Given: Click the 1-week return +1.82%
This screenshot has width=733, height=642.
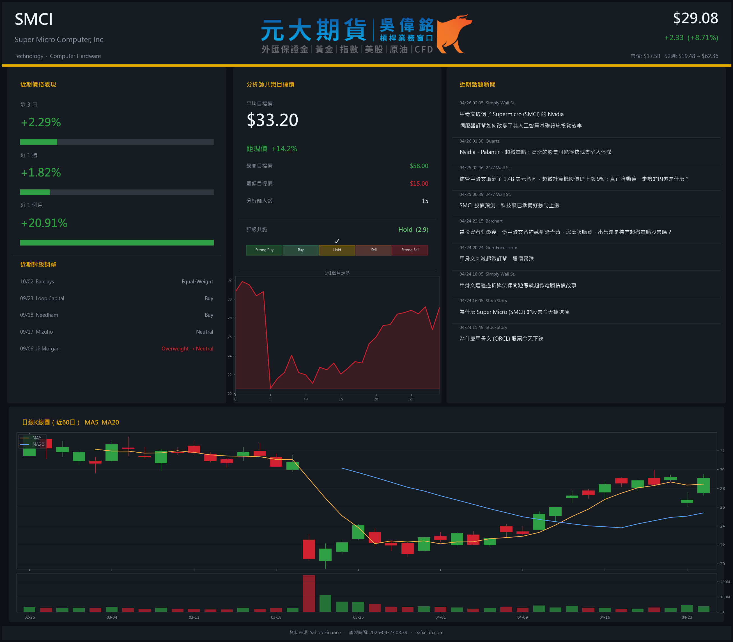Looking at the screenshot, I should click(x=41, y=172).
